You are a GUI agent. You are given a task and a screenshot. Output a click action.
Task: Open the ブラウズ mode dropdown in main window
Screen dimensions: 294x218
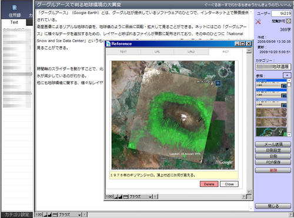point(70,214)
